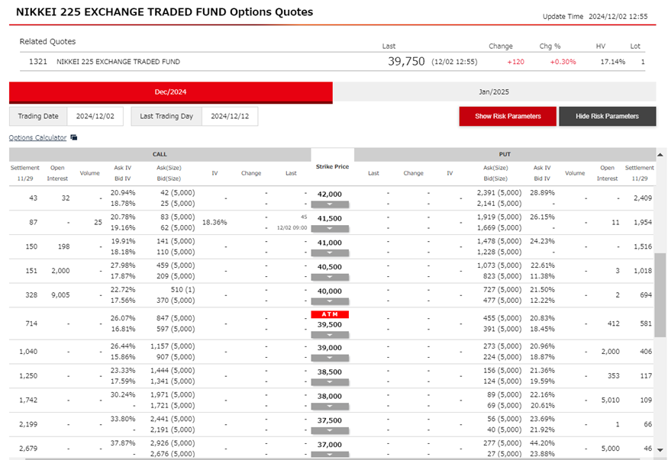
Task: Click the red ATM badge
Action: pyautogui.click(x=330, y=314)
